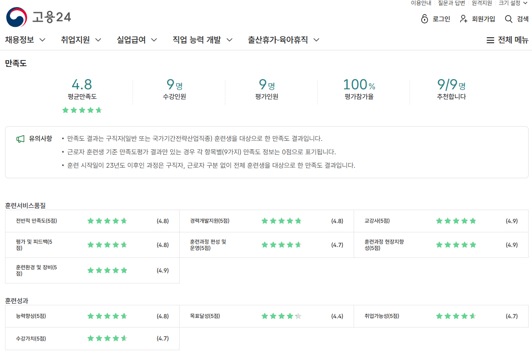
Task: Click the 교강사 star rating icons
Action: click(x=456, y=221)
